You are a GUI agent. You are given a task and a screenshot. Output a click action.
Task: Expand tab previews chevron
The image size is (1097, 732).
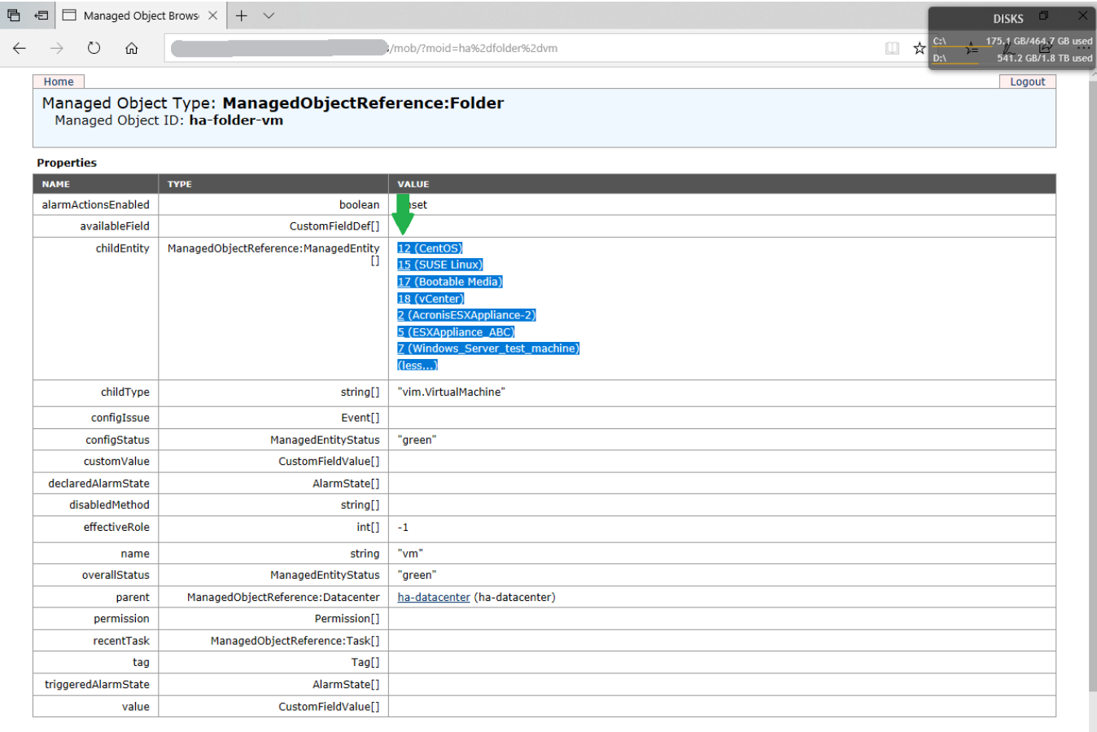pos(269,15)
